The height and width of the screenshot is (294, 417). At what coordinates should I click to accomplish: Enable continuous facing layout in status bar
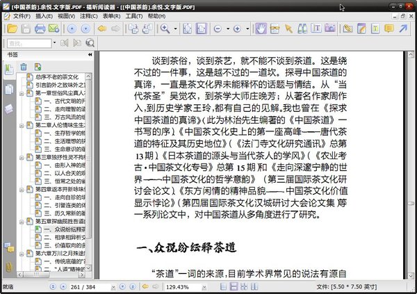(254, 286)
